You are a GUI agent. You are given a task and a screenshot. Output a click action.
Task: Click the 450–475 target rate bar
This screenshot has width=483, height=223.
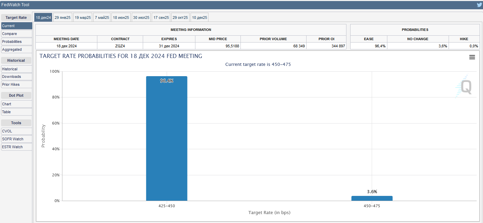372,198
